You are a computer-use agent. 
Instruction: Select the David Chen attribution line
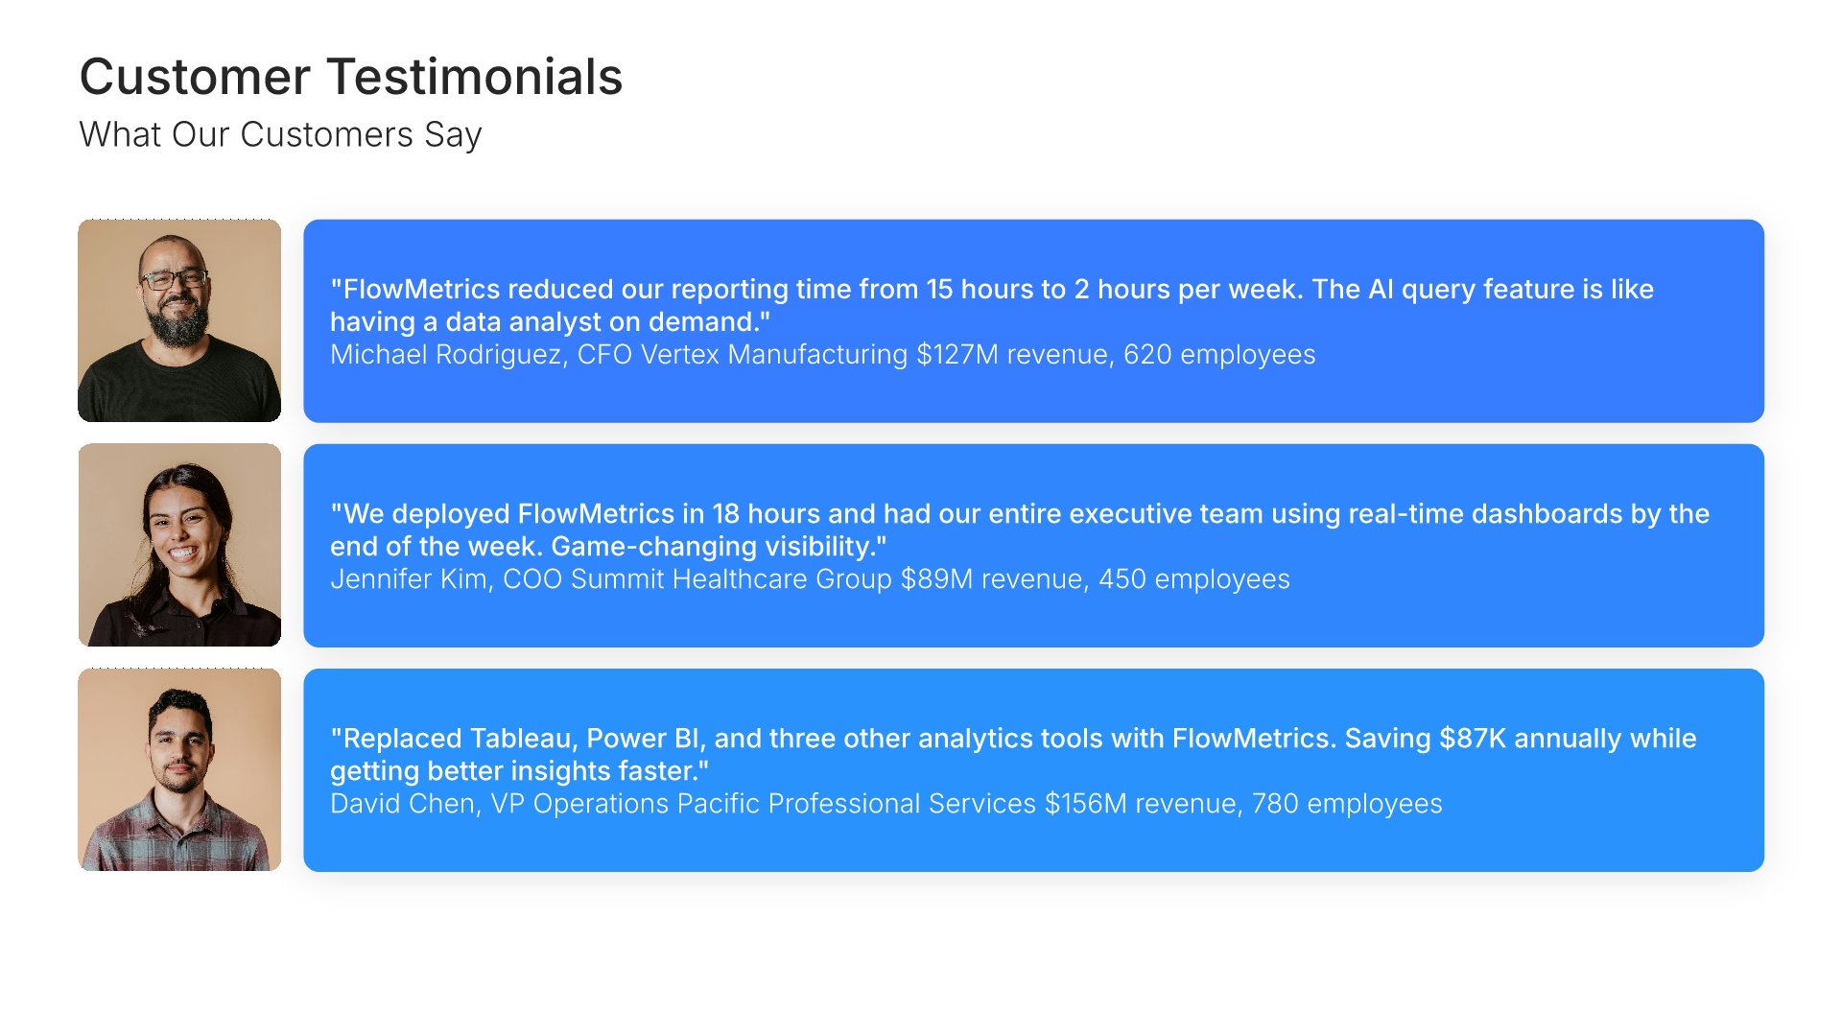tap(886, 804)
